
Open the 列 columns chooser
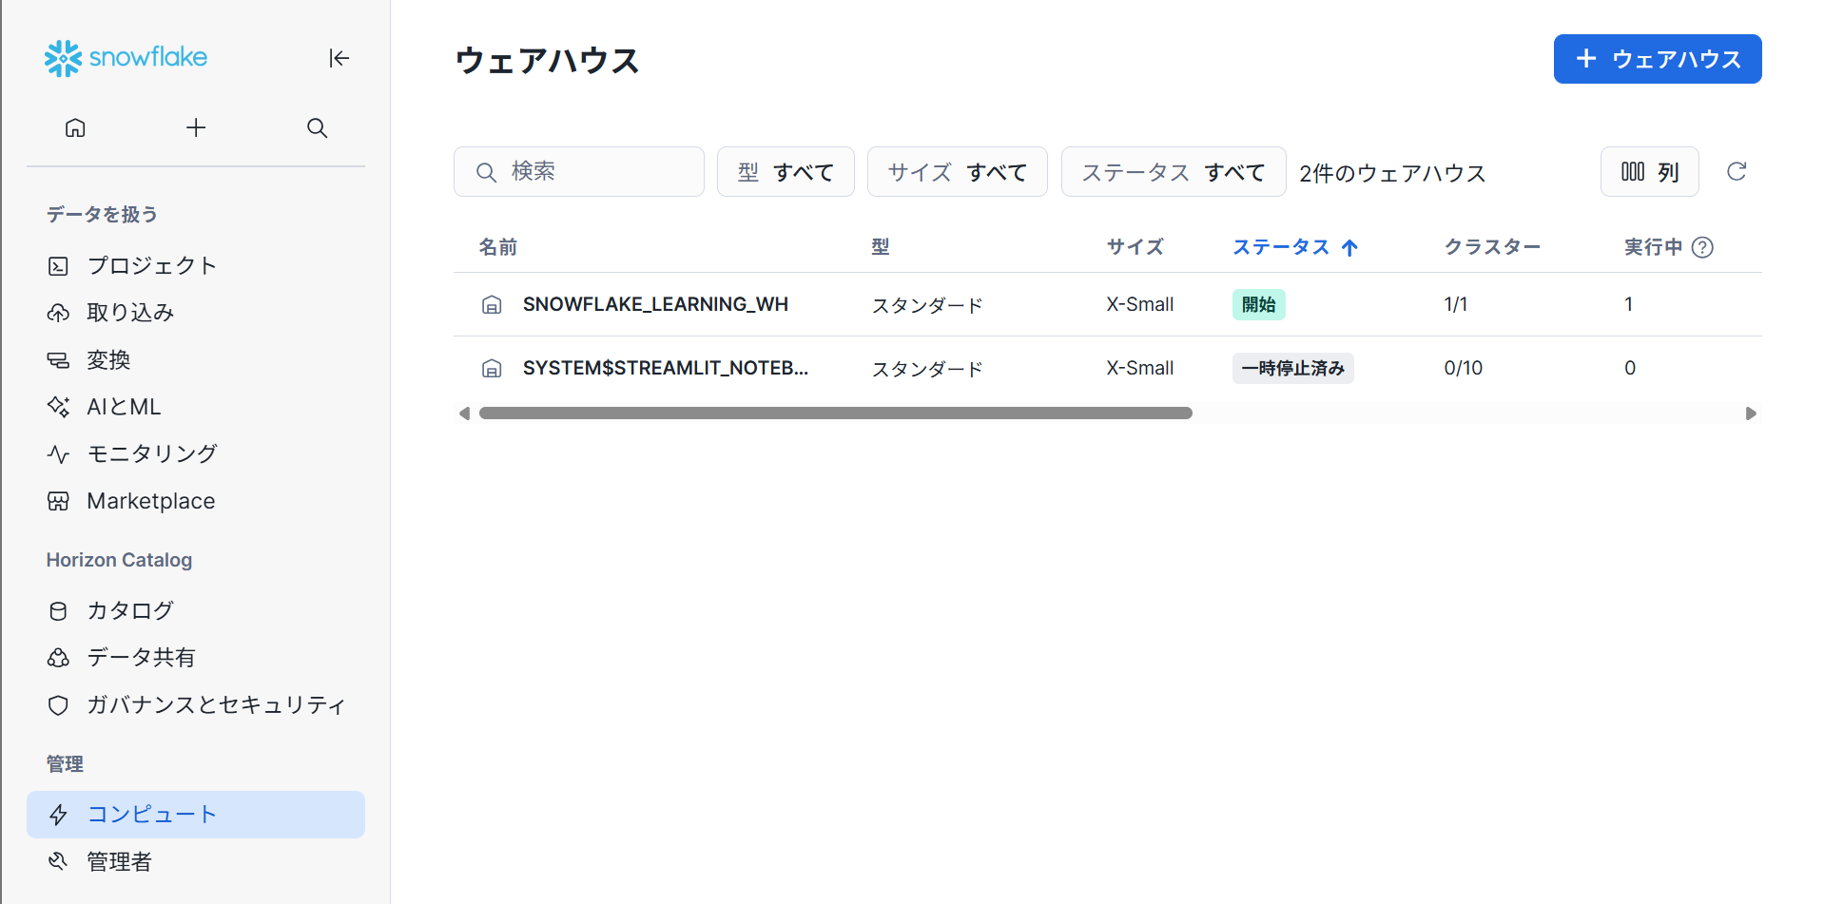coord(1650,171)
